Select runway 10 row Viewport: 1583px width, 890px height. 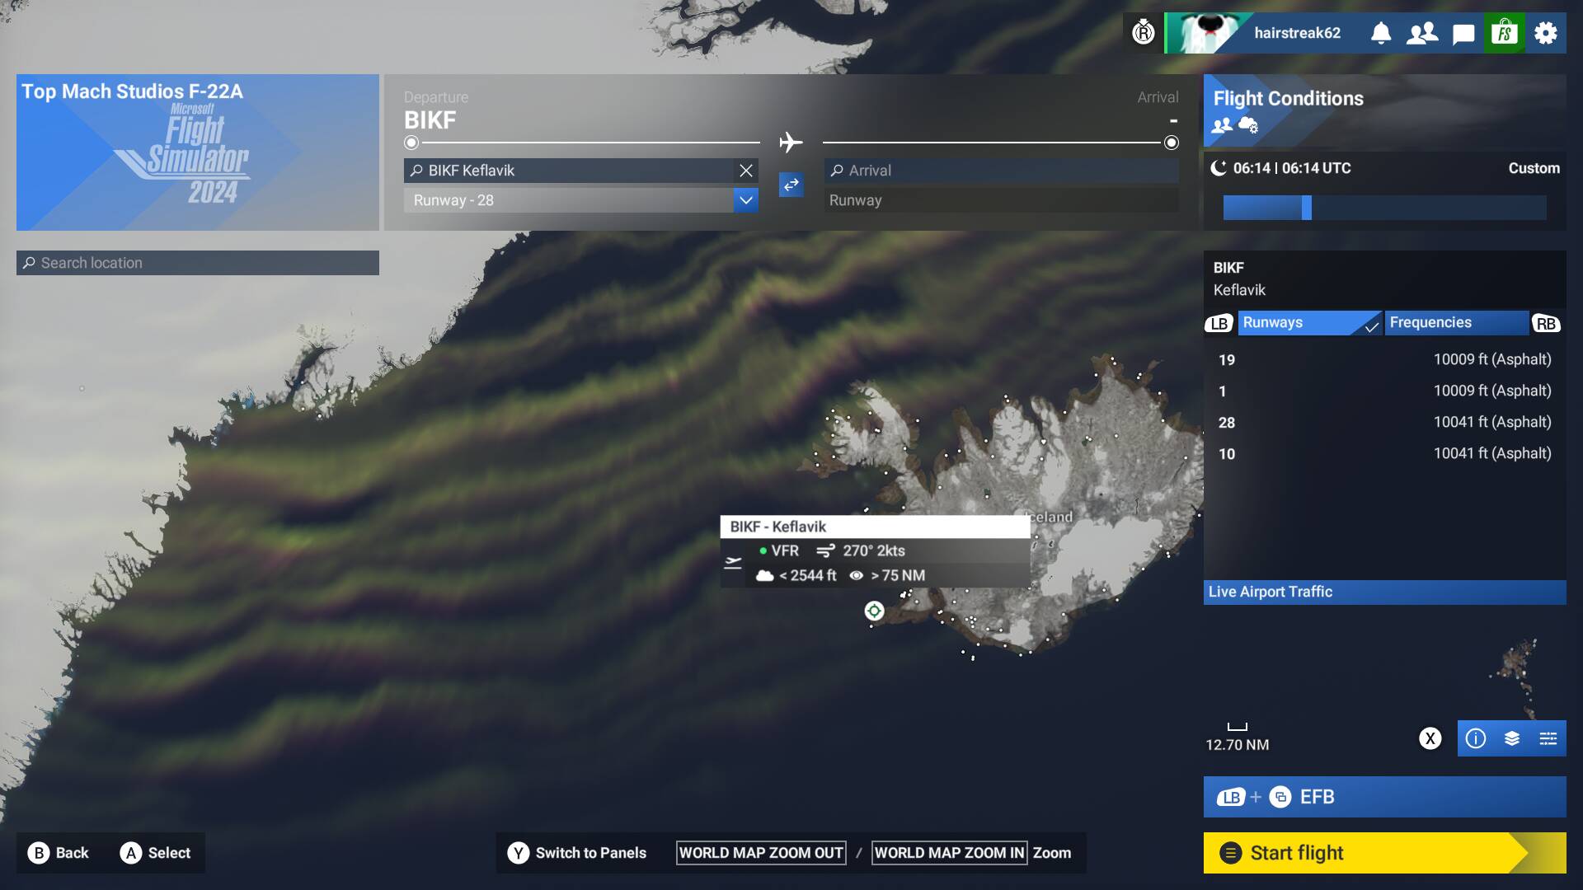tap(1385, 454)
